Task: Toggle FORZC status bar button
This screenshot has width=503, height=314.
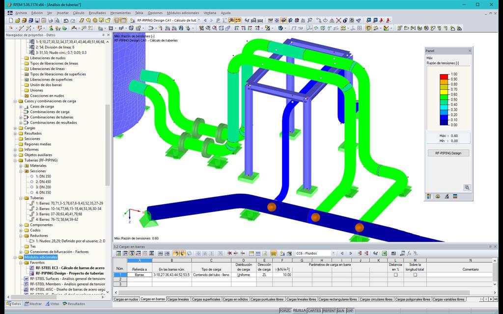Action: click(285, 311)
